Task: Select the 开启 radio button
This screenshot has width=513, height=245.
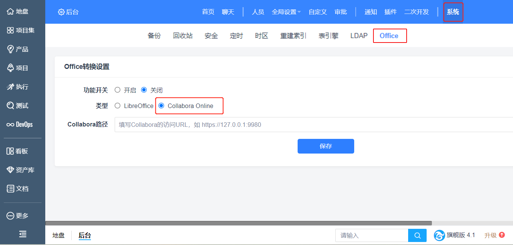Action: [117, 90]
